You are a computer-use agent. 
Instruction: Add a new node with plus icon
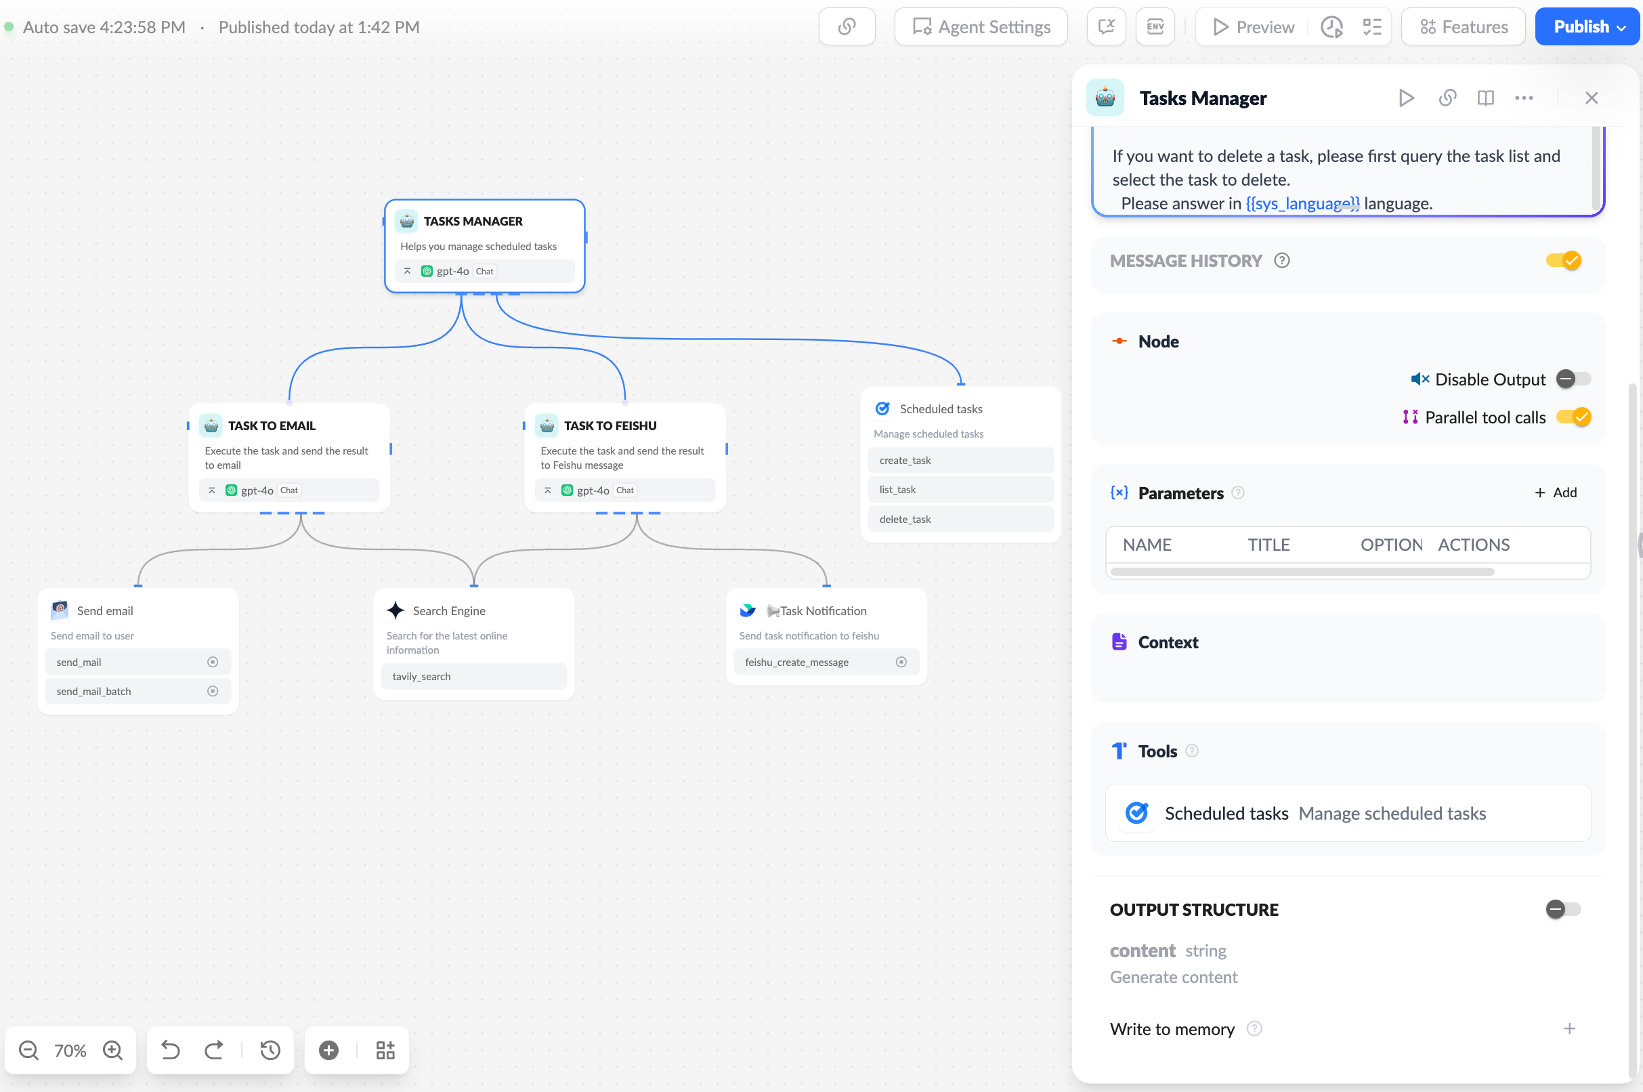(x=328, y=1049)
